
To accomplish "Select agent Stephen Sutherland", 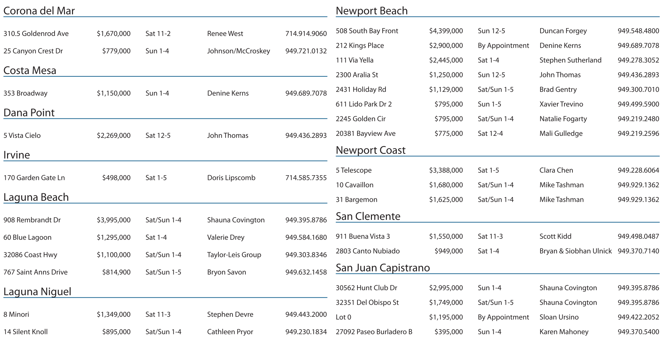I will tap(570, 60).
